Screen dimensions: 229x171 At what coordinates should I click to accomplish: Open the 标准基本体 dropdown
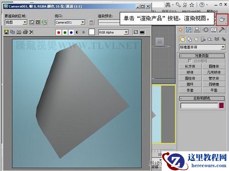point(202,47)
